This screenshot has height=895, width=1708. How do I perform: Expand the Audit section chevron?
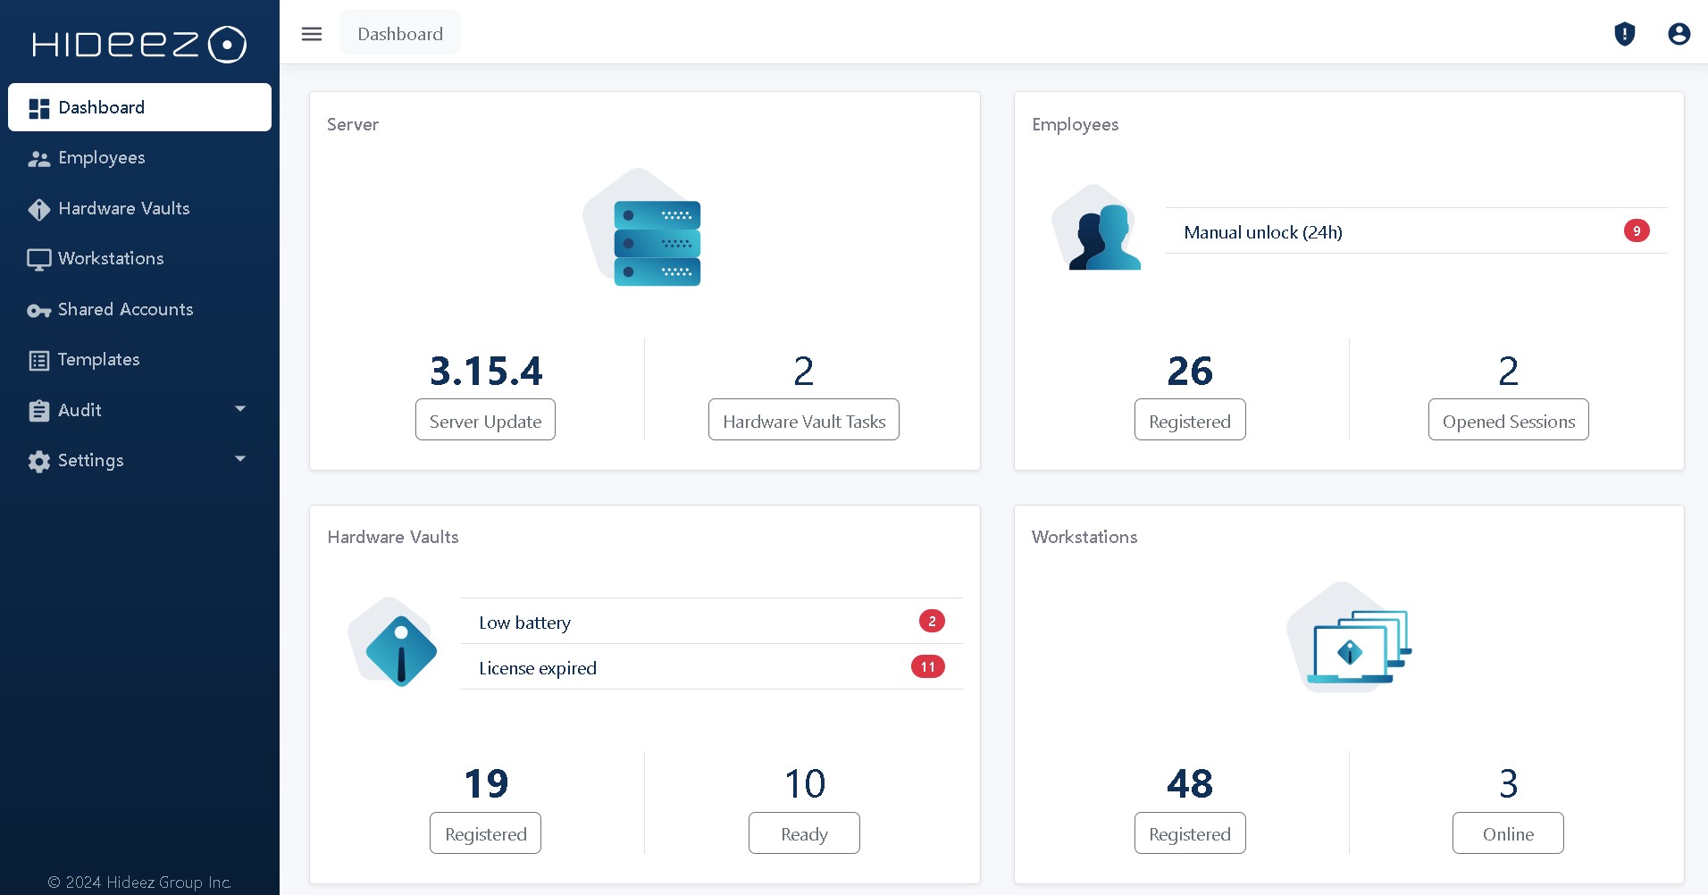[239, 409]
